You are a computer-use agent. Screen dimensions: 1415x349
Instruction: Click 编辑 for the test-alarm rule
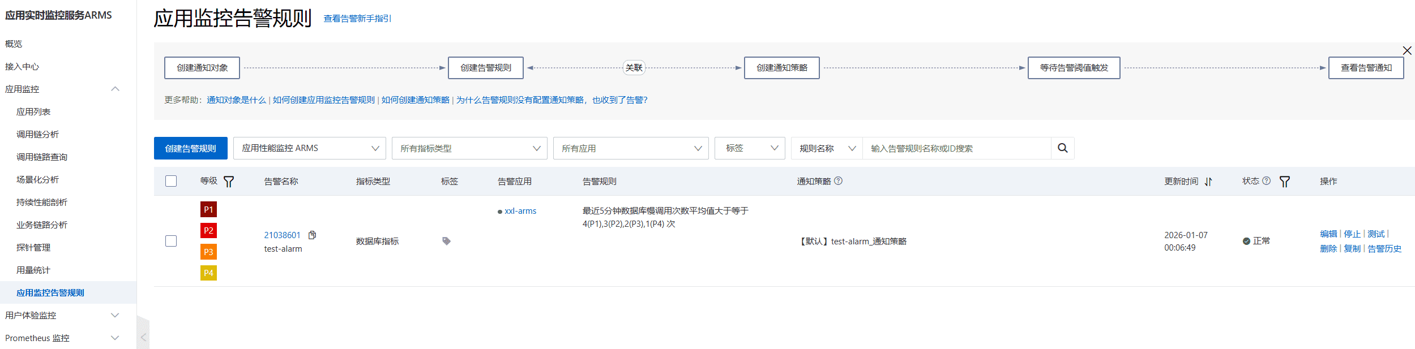pos(1328,234)
